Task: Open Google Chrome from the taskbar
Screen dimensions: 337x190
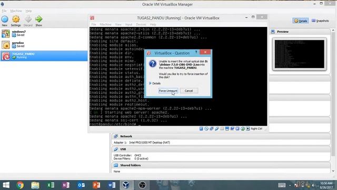Action: click(20, 185)
